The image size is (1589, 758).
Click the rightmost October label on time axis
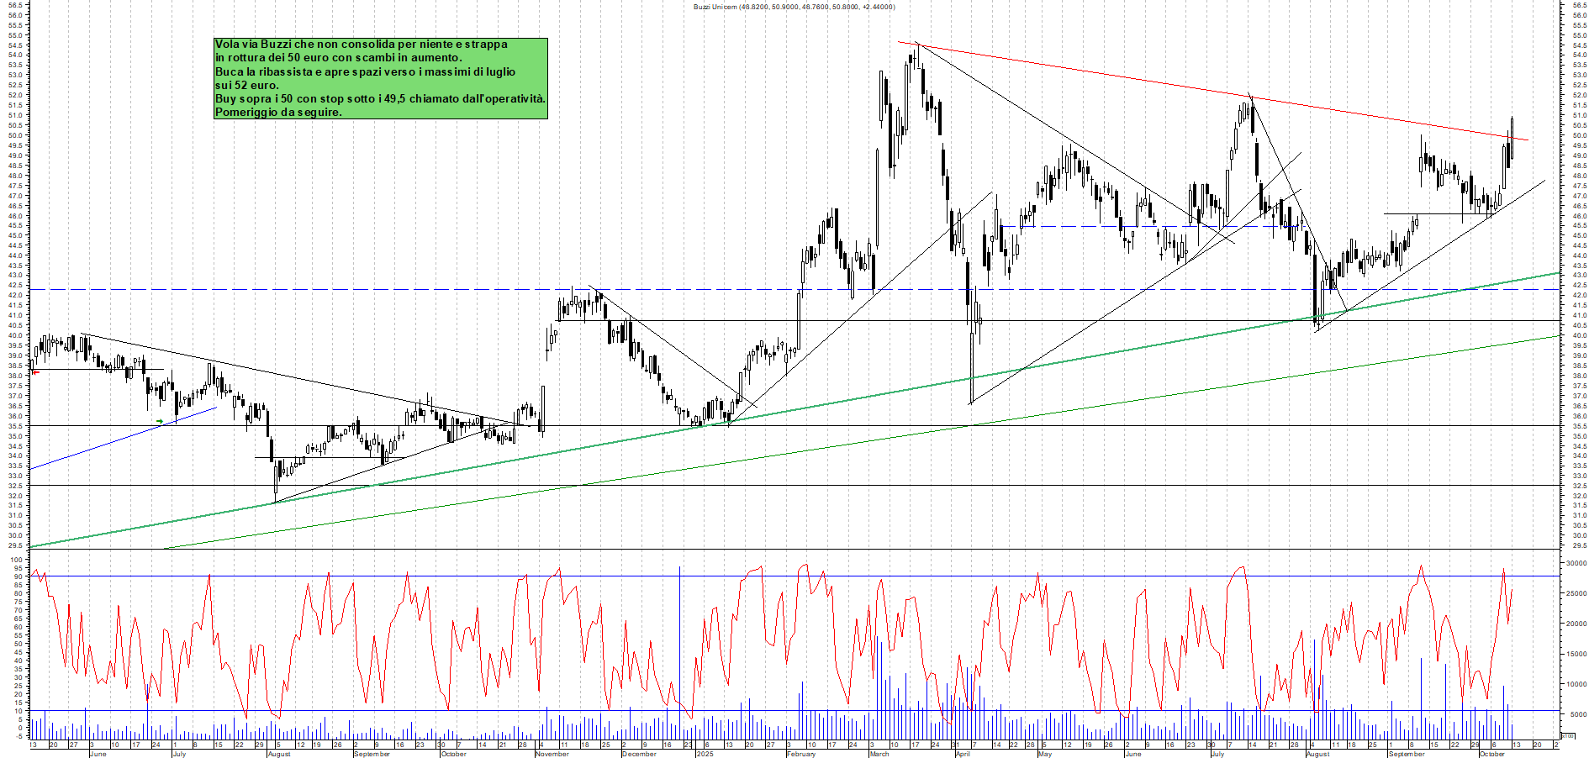tap(1491, 754)
